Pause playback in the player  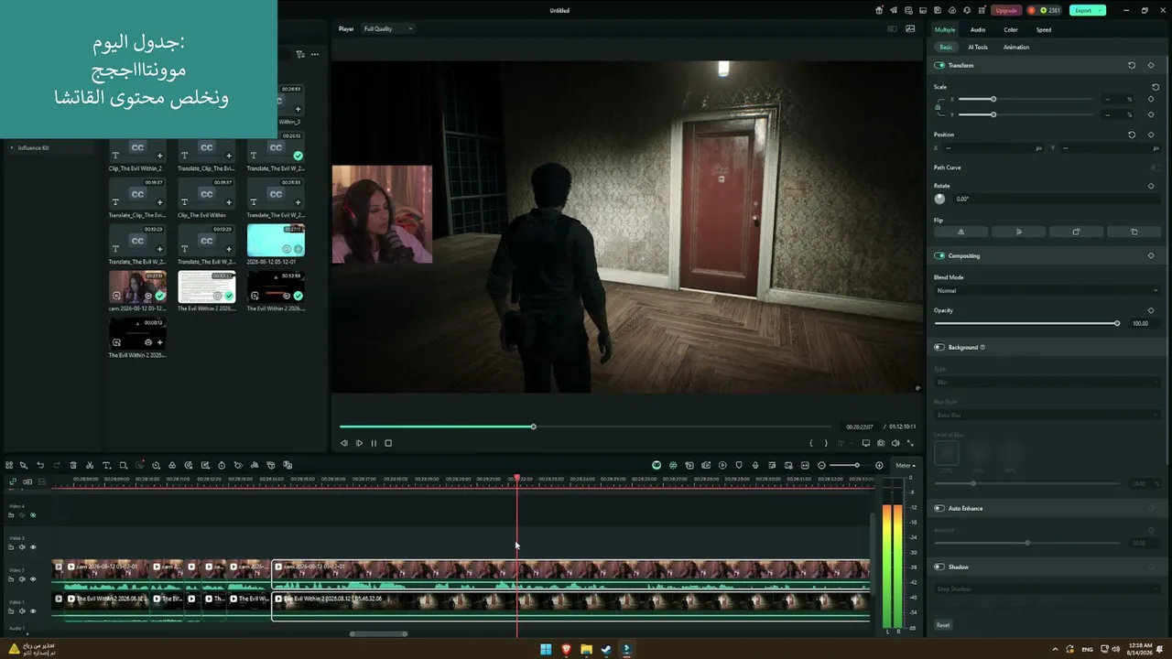[x=374, y=443]
